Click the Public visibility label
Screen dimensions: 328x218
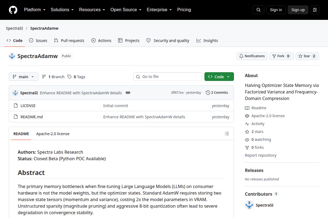point(66,56)
